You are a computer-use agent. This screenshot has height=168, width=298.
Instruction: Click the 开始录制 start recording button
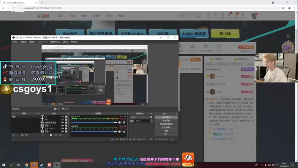[166, 121]
